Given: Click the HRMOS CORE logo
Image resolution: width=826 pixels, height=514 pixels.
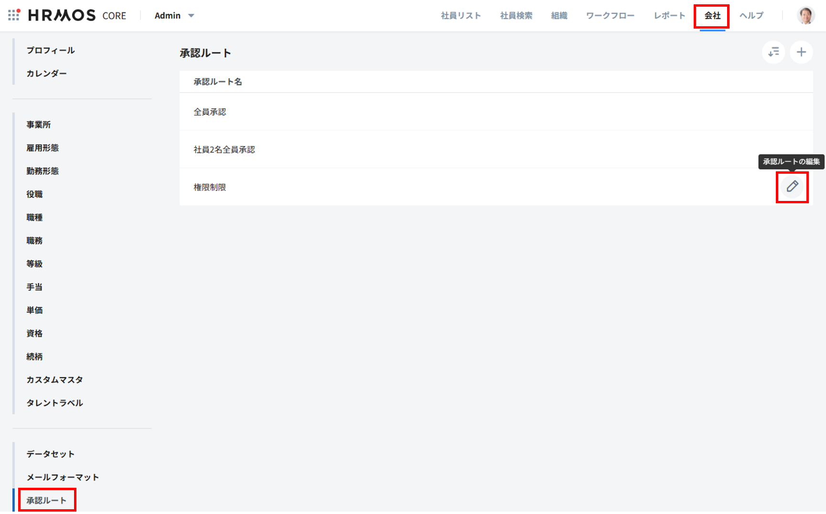Looking at the screenshot, I should point(77,15).
